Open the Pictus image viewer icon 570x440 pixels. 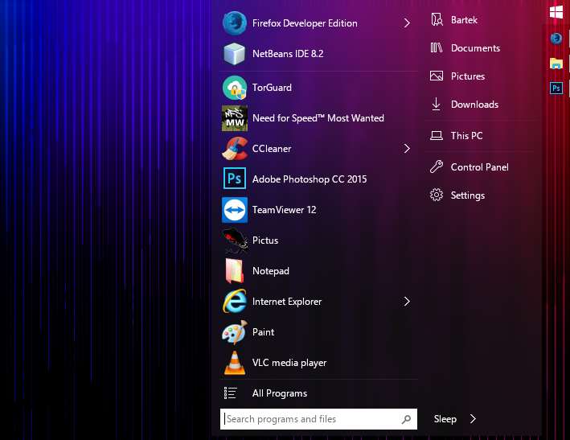[234, 241]
